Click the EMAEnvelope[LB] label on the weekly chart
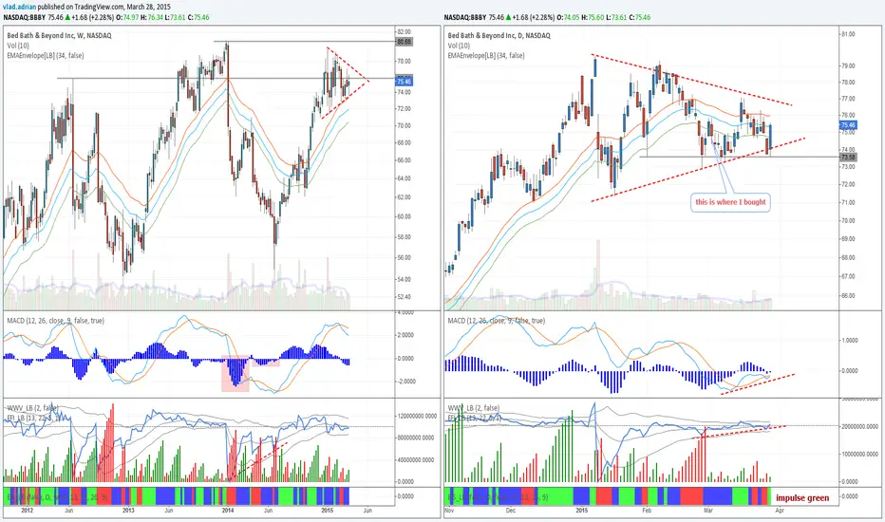 [46, 56]
